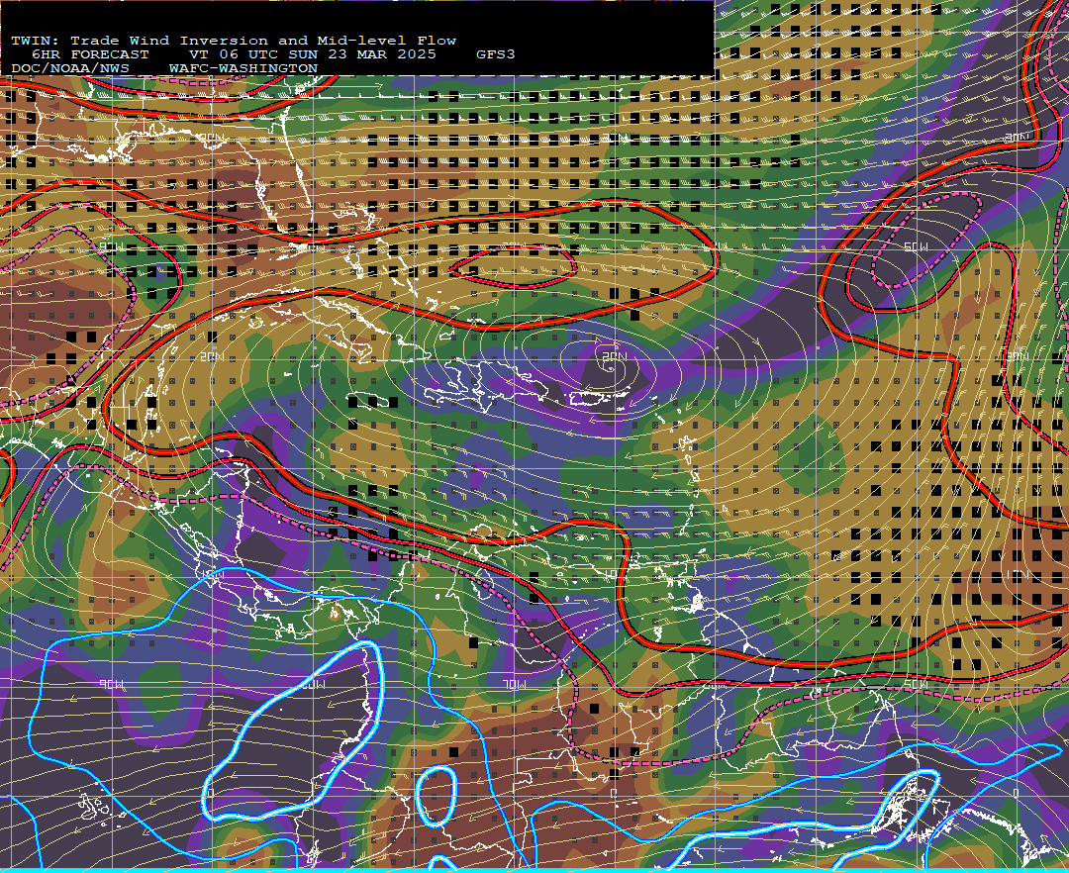
Task: Click the "90W" label over the Gulf of Mexico
Action: [x=111, y=246]
